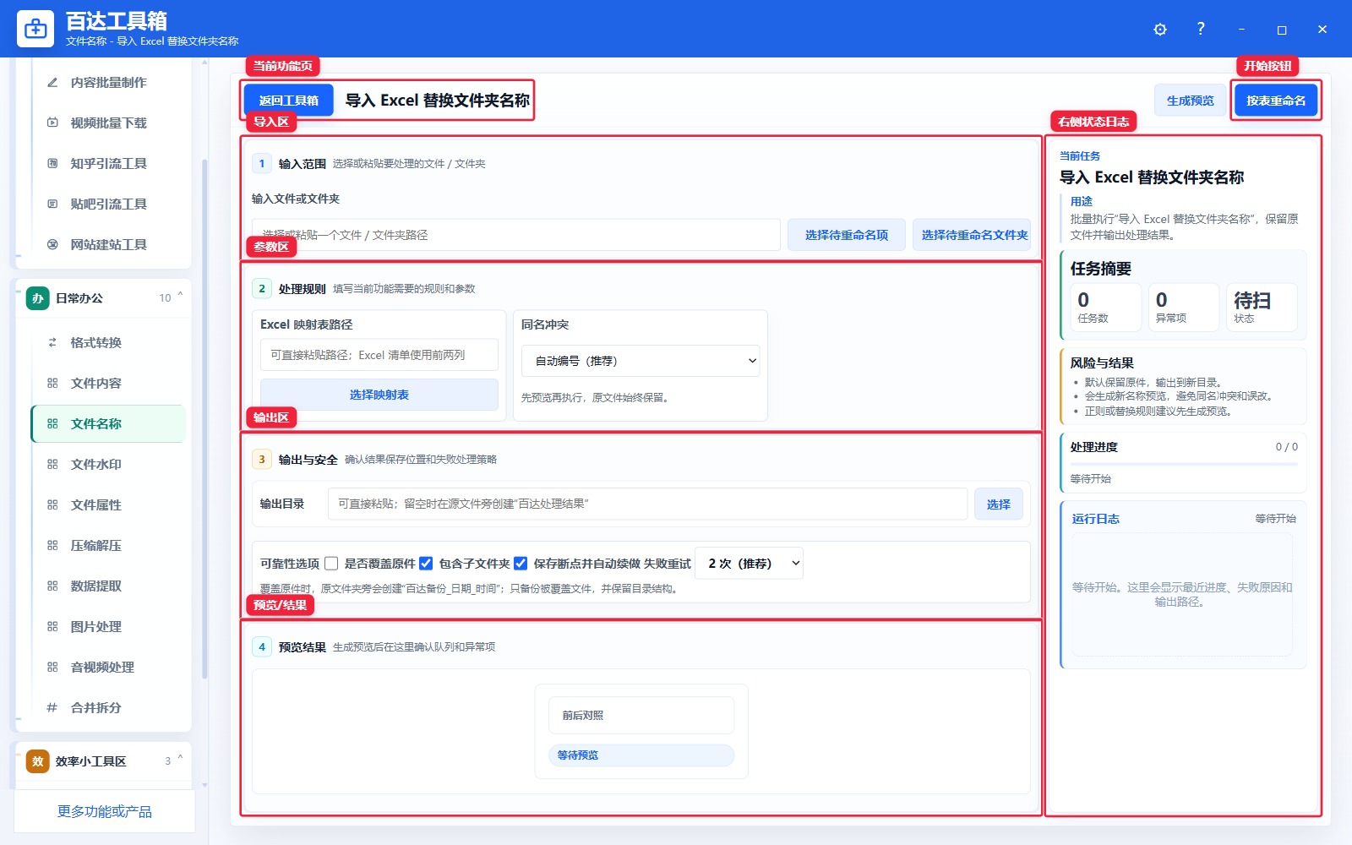Click the 生成预览 button
The height and width of the screenshot is (845, 1352).
click(1191, 101)
